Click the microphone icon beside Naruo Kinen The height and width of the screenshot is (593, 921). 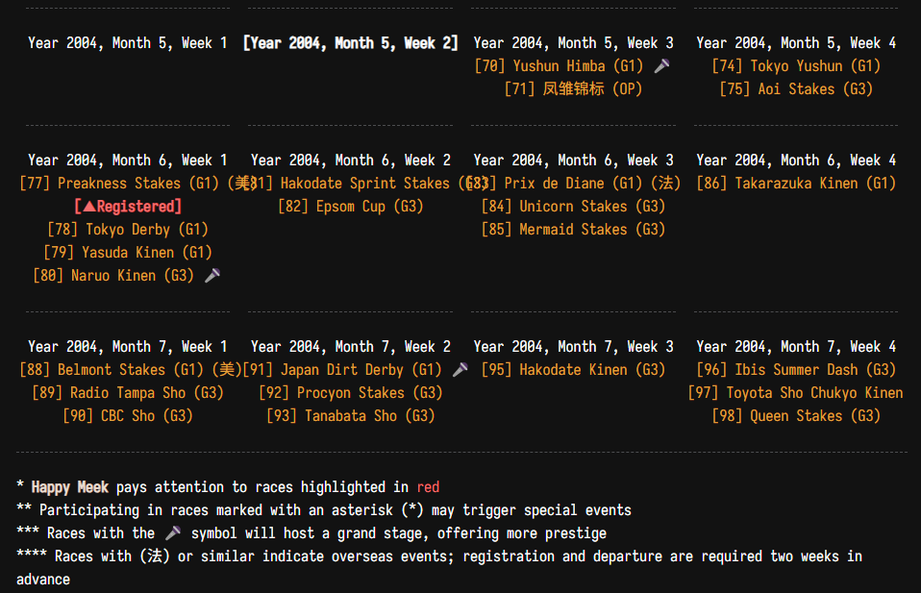(212, 276)
